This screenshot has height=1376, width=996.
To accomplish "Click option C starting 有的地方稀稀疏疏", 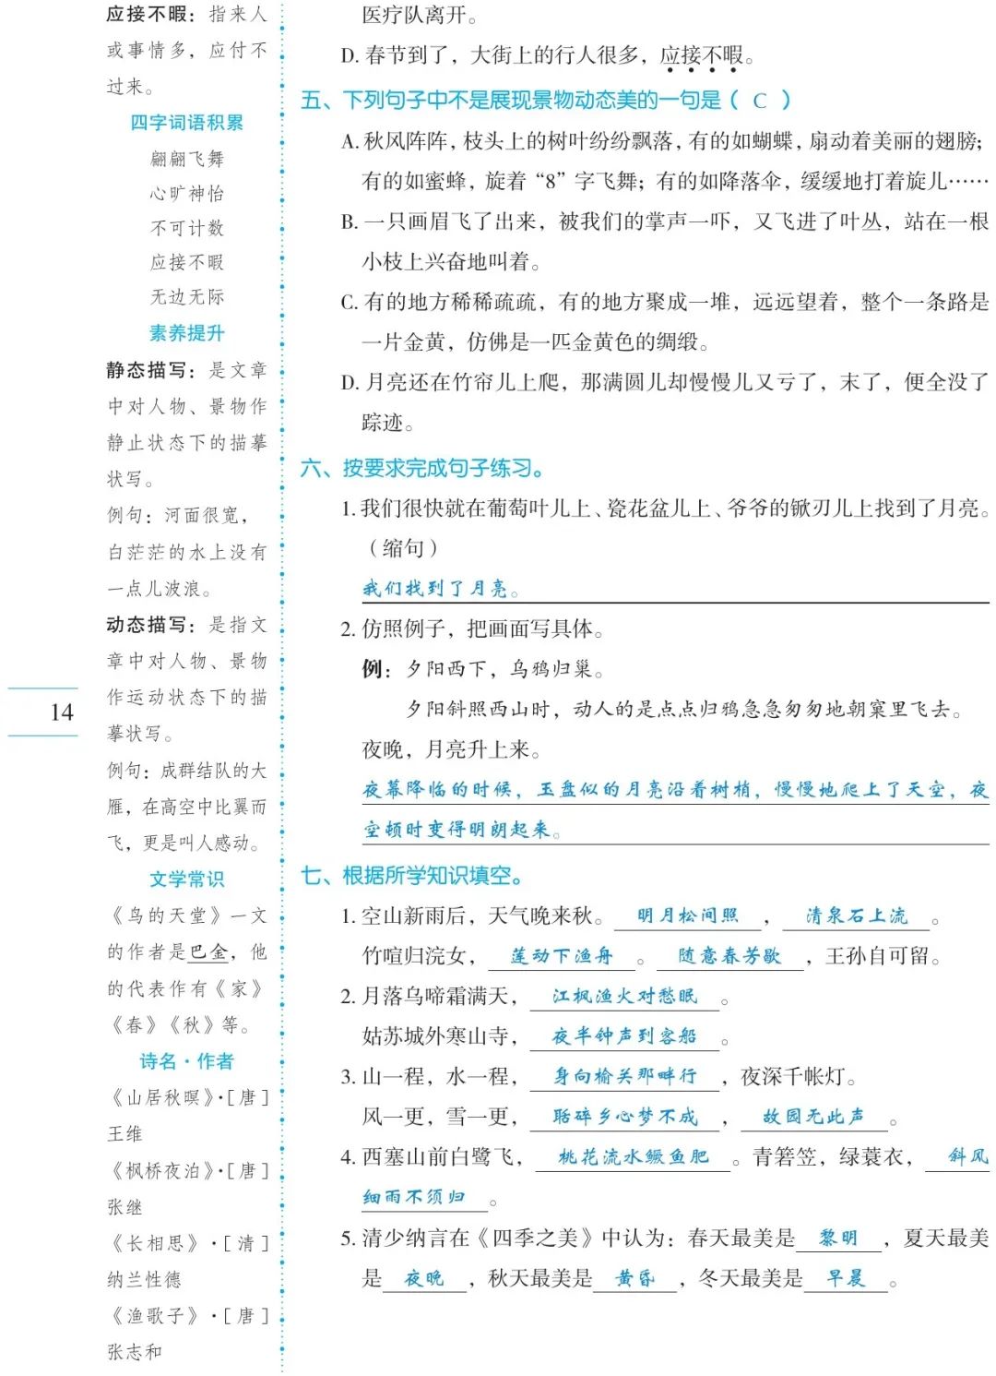I will click(664, 322).
